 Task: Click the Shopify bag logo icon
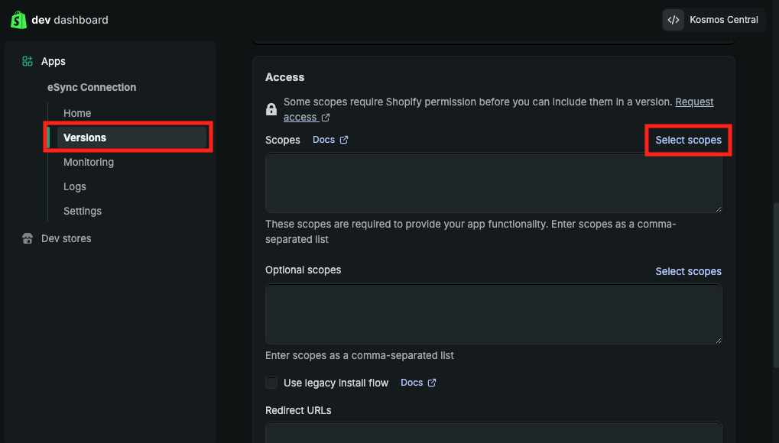18,20
